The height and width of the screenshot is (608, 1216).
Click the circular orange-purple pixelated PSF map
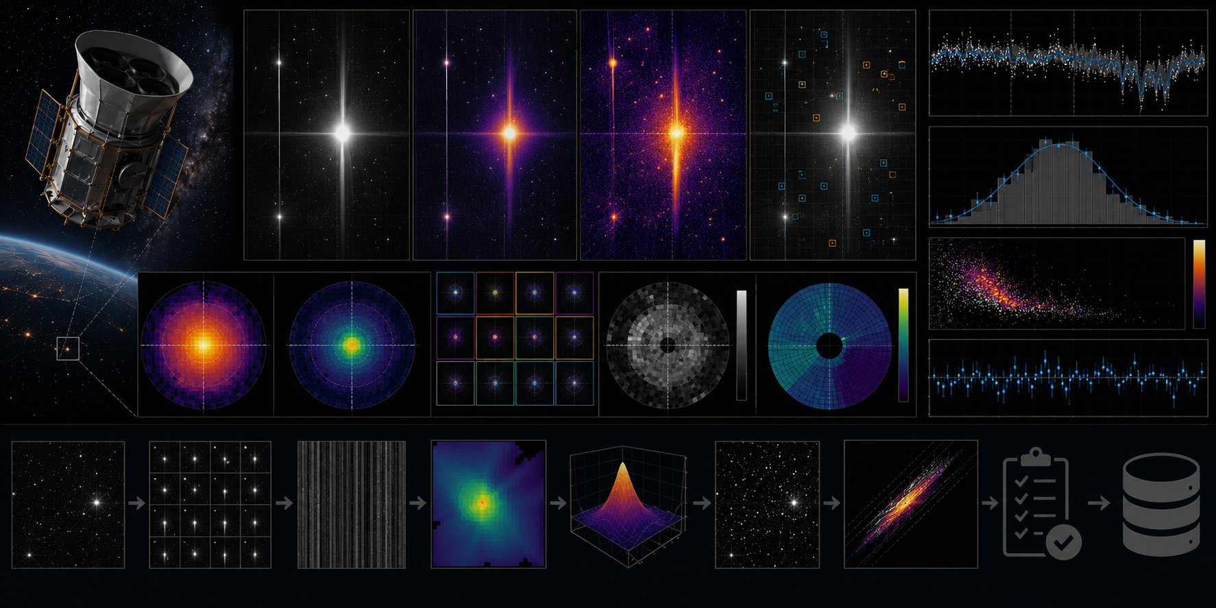204,345
